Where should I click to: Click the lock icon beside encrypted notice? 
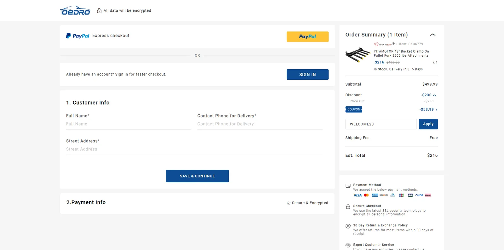pyautogui.click(x=99, y=11)
